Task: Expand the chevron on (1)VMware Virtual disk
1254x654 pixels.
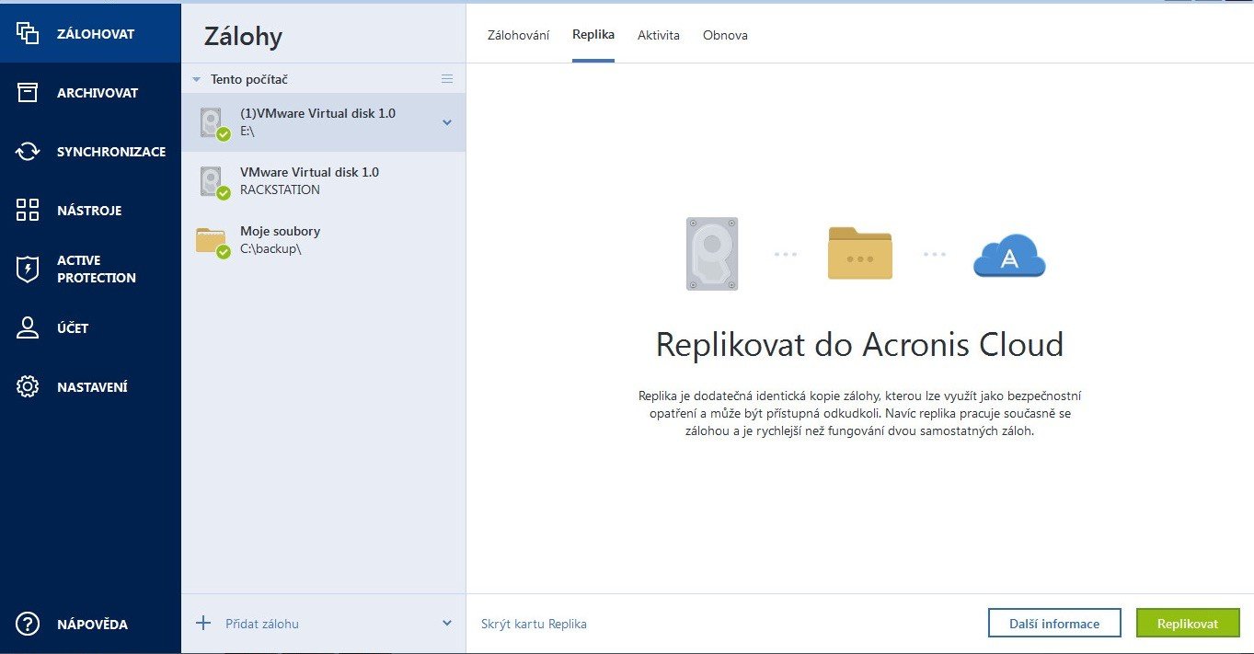Action: click(447, 122)
